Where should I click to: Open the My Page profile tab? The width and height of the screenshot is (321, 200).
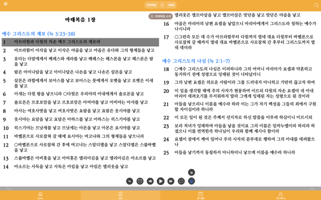click(x=281, y=195)
